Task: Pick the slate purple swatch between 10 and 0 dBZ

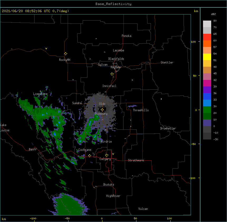Action: click(x=207, y=123)
